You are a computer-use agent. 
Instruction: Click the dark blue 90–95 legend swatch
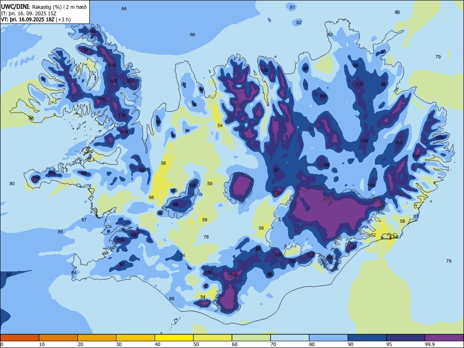point(367,338)
